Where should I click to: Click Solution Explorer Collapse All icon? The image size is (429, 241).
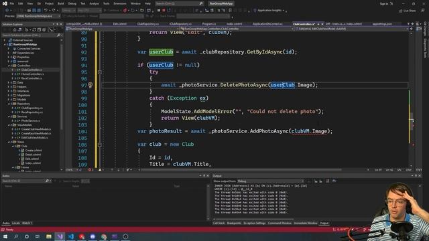(x=39, y=29)
